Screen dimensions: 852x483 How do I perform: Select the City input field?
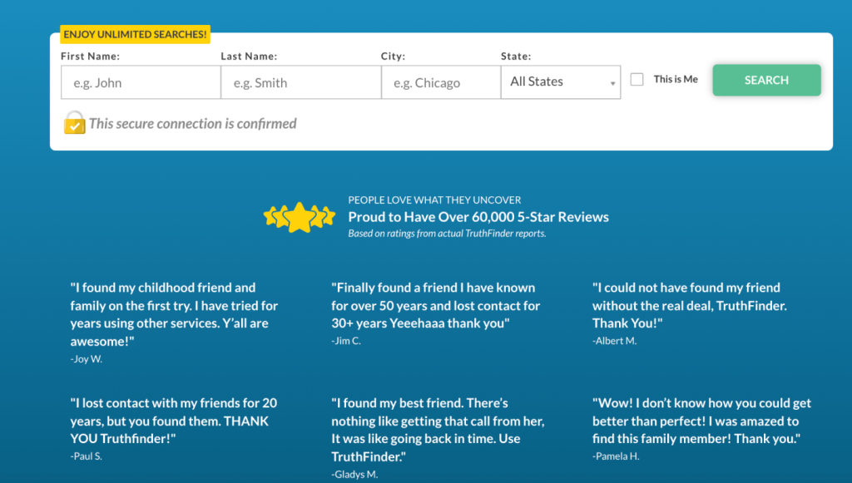pyautogui.click(x=441, y=82)
